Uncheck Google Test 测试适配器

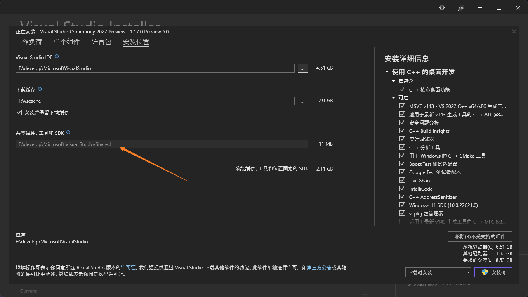[x=402, y=172]
